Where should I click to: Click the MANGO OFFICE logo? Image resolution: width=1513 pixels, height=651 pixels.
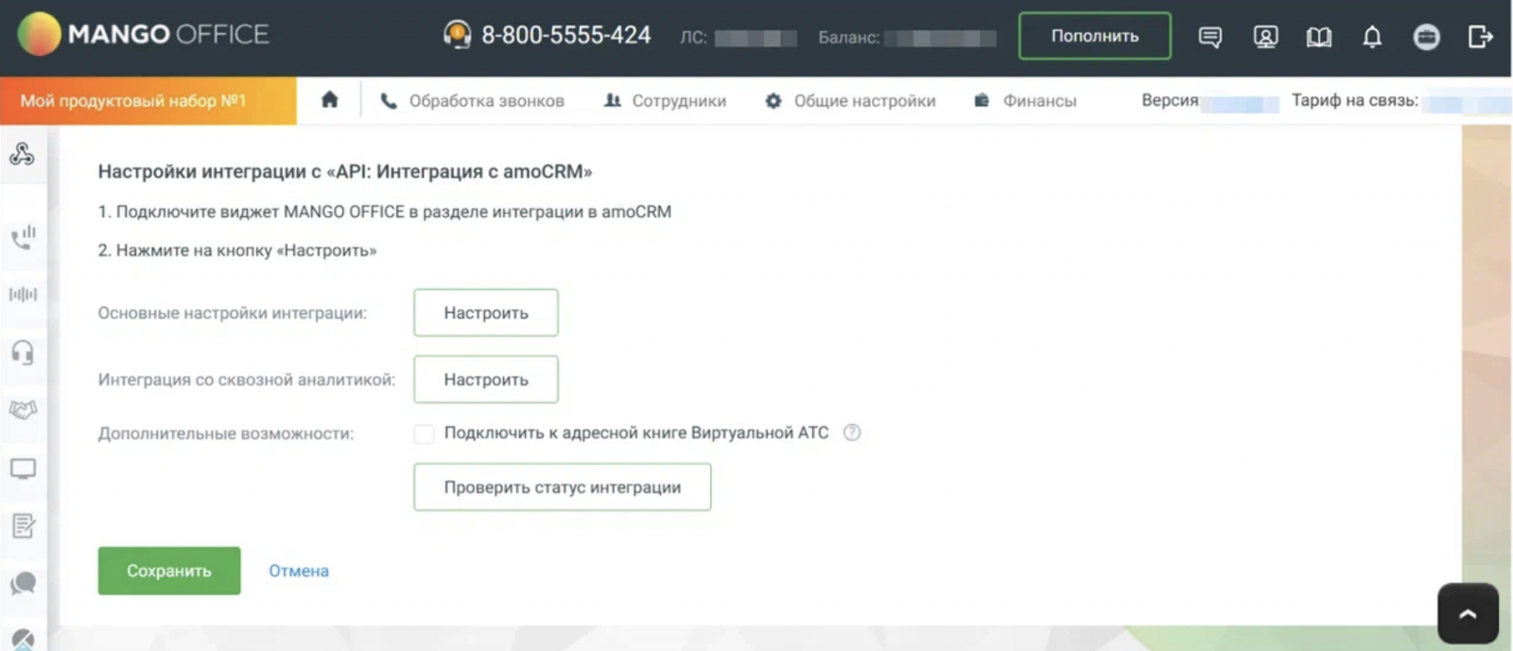pyautogui.click(x=143, y=35)
